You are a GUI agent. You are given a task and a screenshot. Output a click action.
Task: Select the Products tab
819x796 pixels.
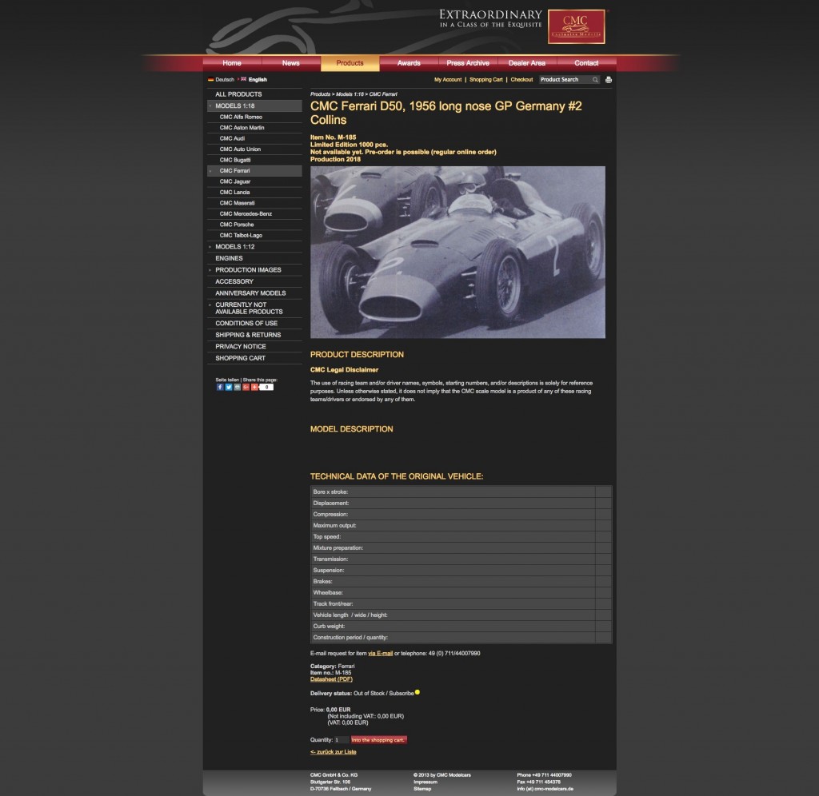click(350, 63)
